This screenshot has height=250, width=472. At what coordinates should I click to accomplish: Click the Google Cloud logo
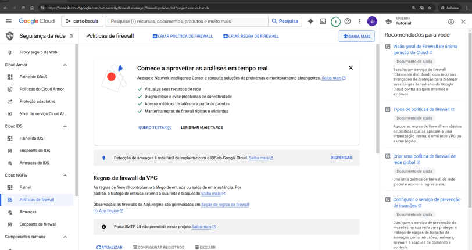37,21
